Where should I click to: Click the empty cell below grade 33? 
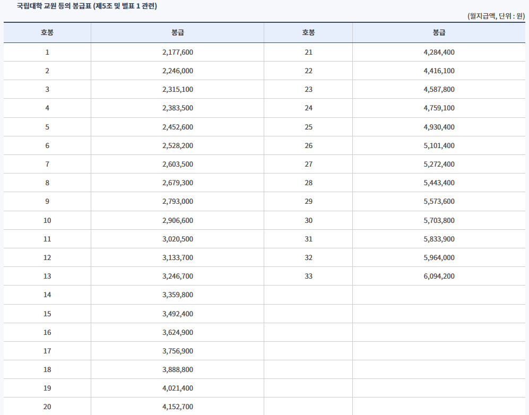coord(308,295)
